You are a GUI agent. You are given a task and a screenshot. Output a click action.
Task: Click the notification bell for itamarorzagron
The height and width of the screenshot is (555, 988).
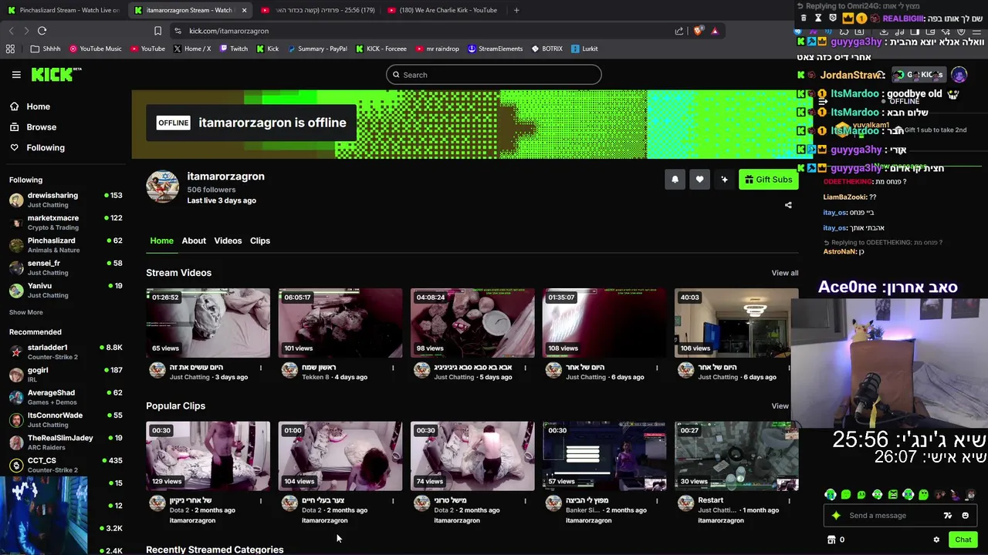[x=675, y=180]
